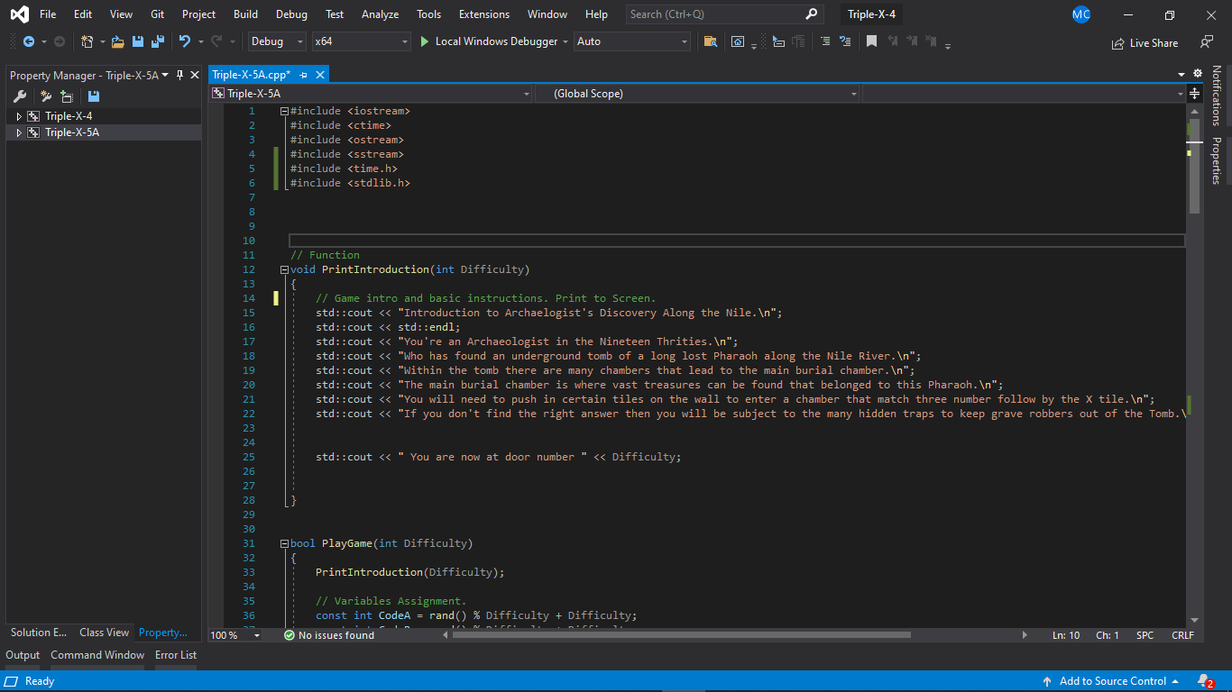The height and width of the screenshot is (692, 1232).
Task: Toggle auto-hide pin on Property Manager panel
Action: [179, 75]
